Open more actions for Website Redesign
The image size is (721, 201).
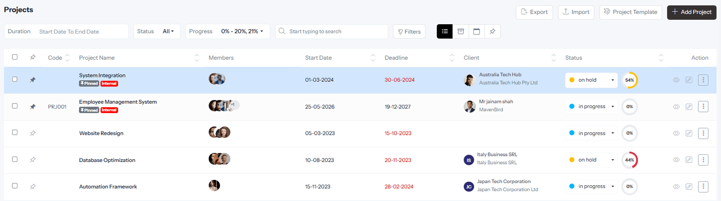[x=703, y=133]
